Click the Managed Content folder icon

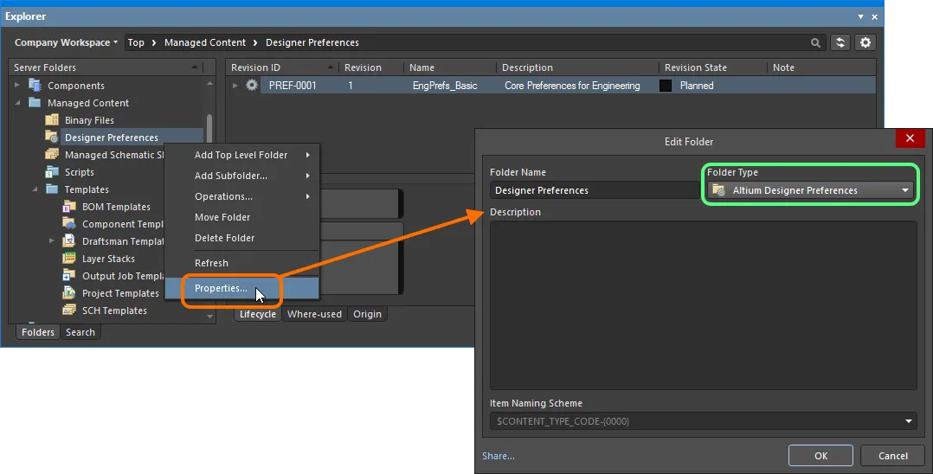click(35, 102)
